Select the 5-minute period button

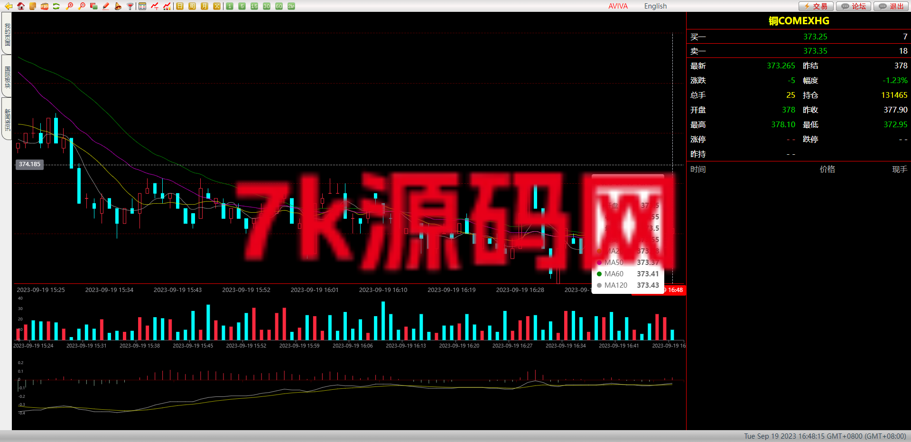pos(242,6)
